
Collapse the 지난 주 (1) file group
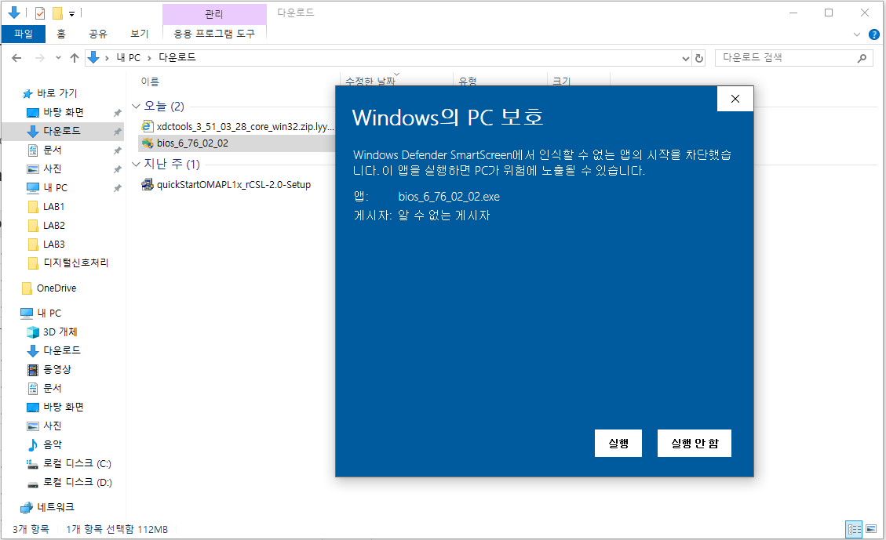[136, 165]
